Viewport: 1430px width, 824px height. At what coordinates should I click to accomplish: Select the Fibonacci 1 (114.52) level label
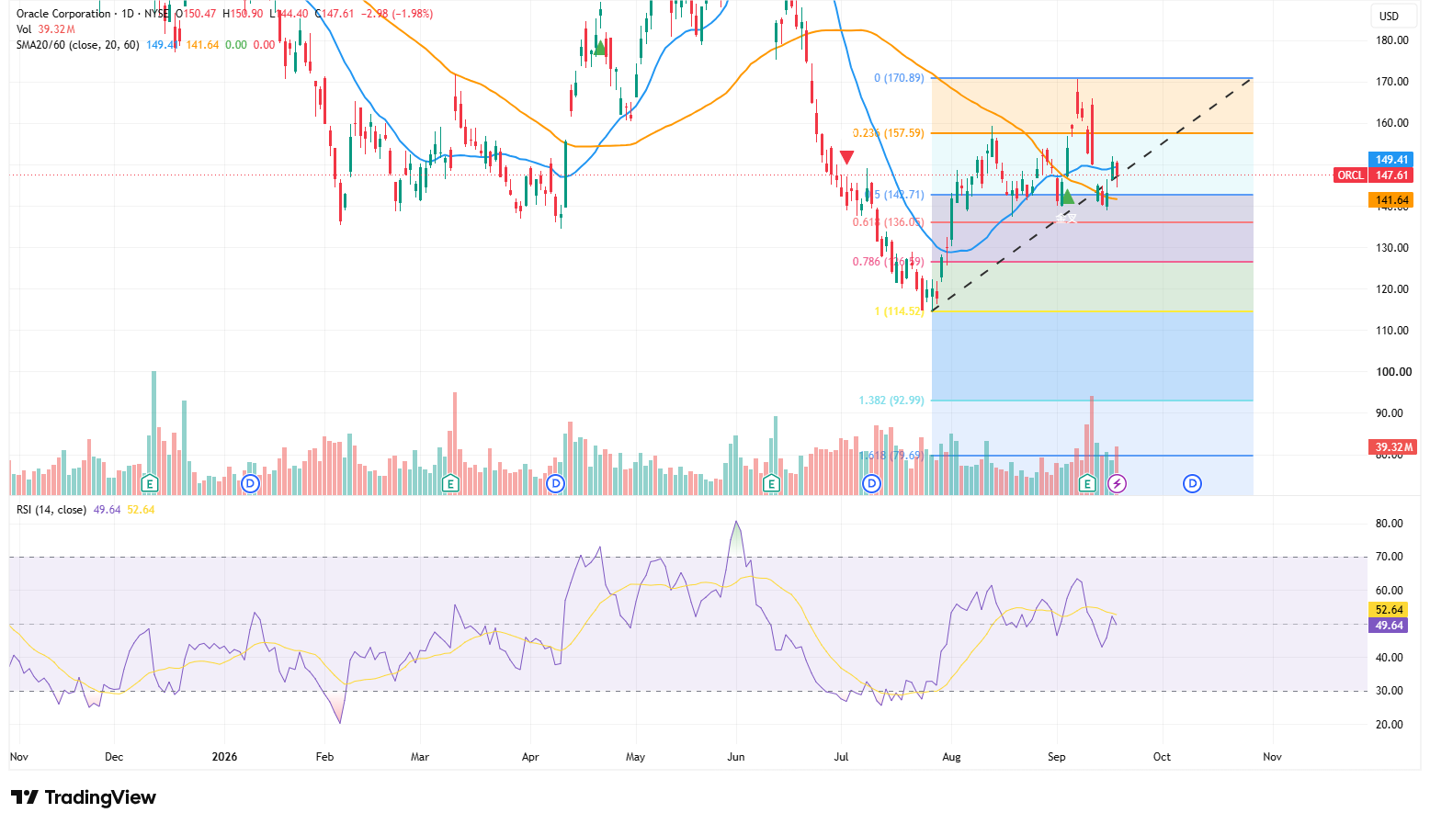899,311
